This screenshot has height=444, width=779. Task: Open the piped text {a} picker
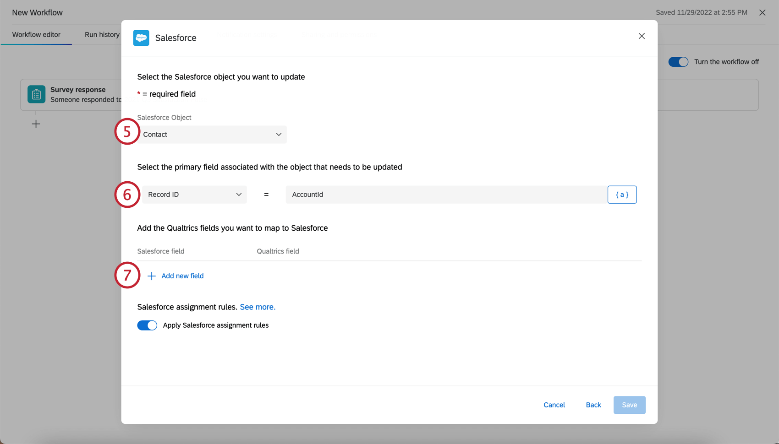(622, 195)
